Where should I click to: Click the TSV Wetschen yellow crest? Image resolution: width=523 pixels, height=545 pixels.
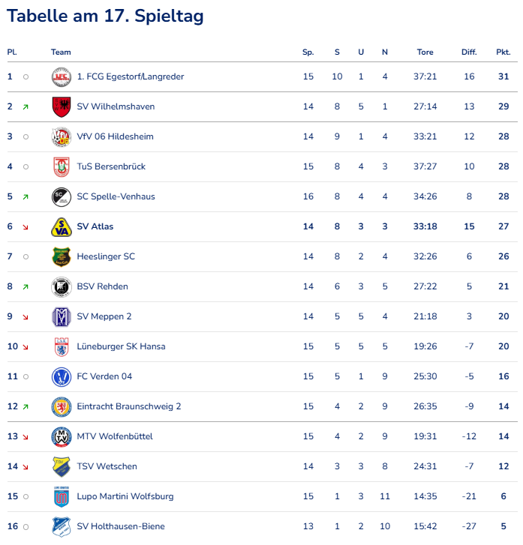click(61, 466)
